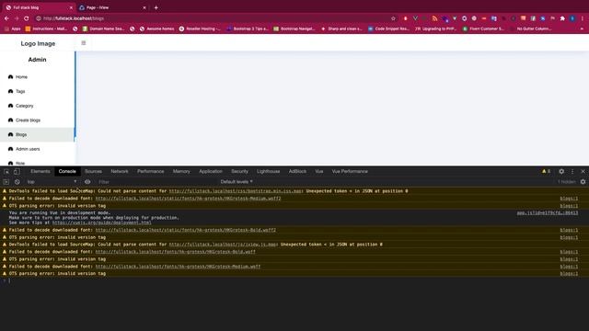Viewport: 589px width, 331px height.
Task: Click the icon beside Tags
Action: coord(10,91)
